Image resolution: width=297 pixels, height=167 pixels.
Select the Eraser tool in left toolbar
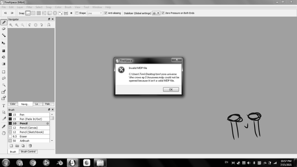point(4,29)
